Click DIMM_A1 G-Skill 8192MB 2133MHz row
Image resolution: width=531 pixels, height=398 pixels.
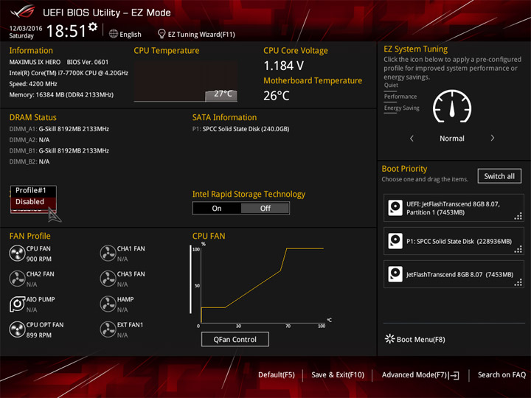(59, 129)
